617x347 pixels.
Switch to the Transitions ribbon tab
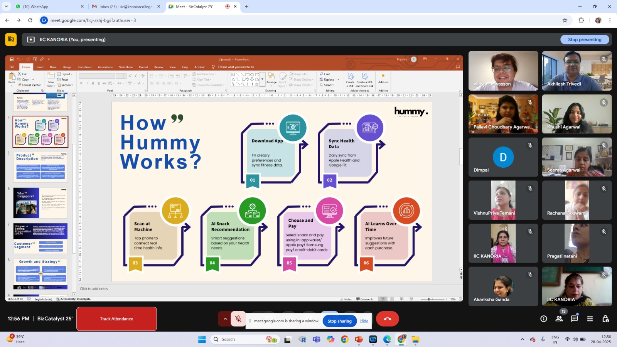click(x=85, y=67)
